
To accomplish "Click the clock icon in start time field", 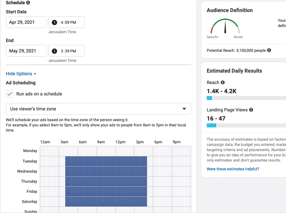I will [x=54, y=22].
